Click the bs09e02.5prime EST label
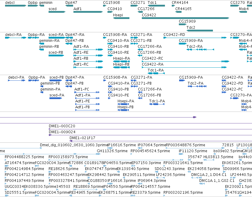This screenshot has width=252, height=197. [x=228, y=151]
